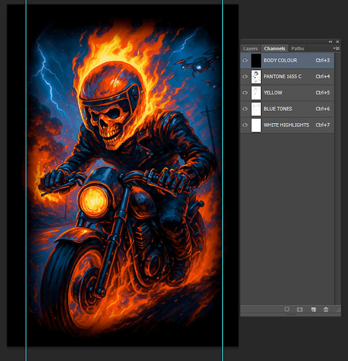Click the Channels panel vertical scrollbar
Viewport: 348px width, 361px height.
click(x=337, y=178)
